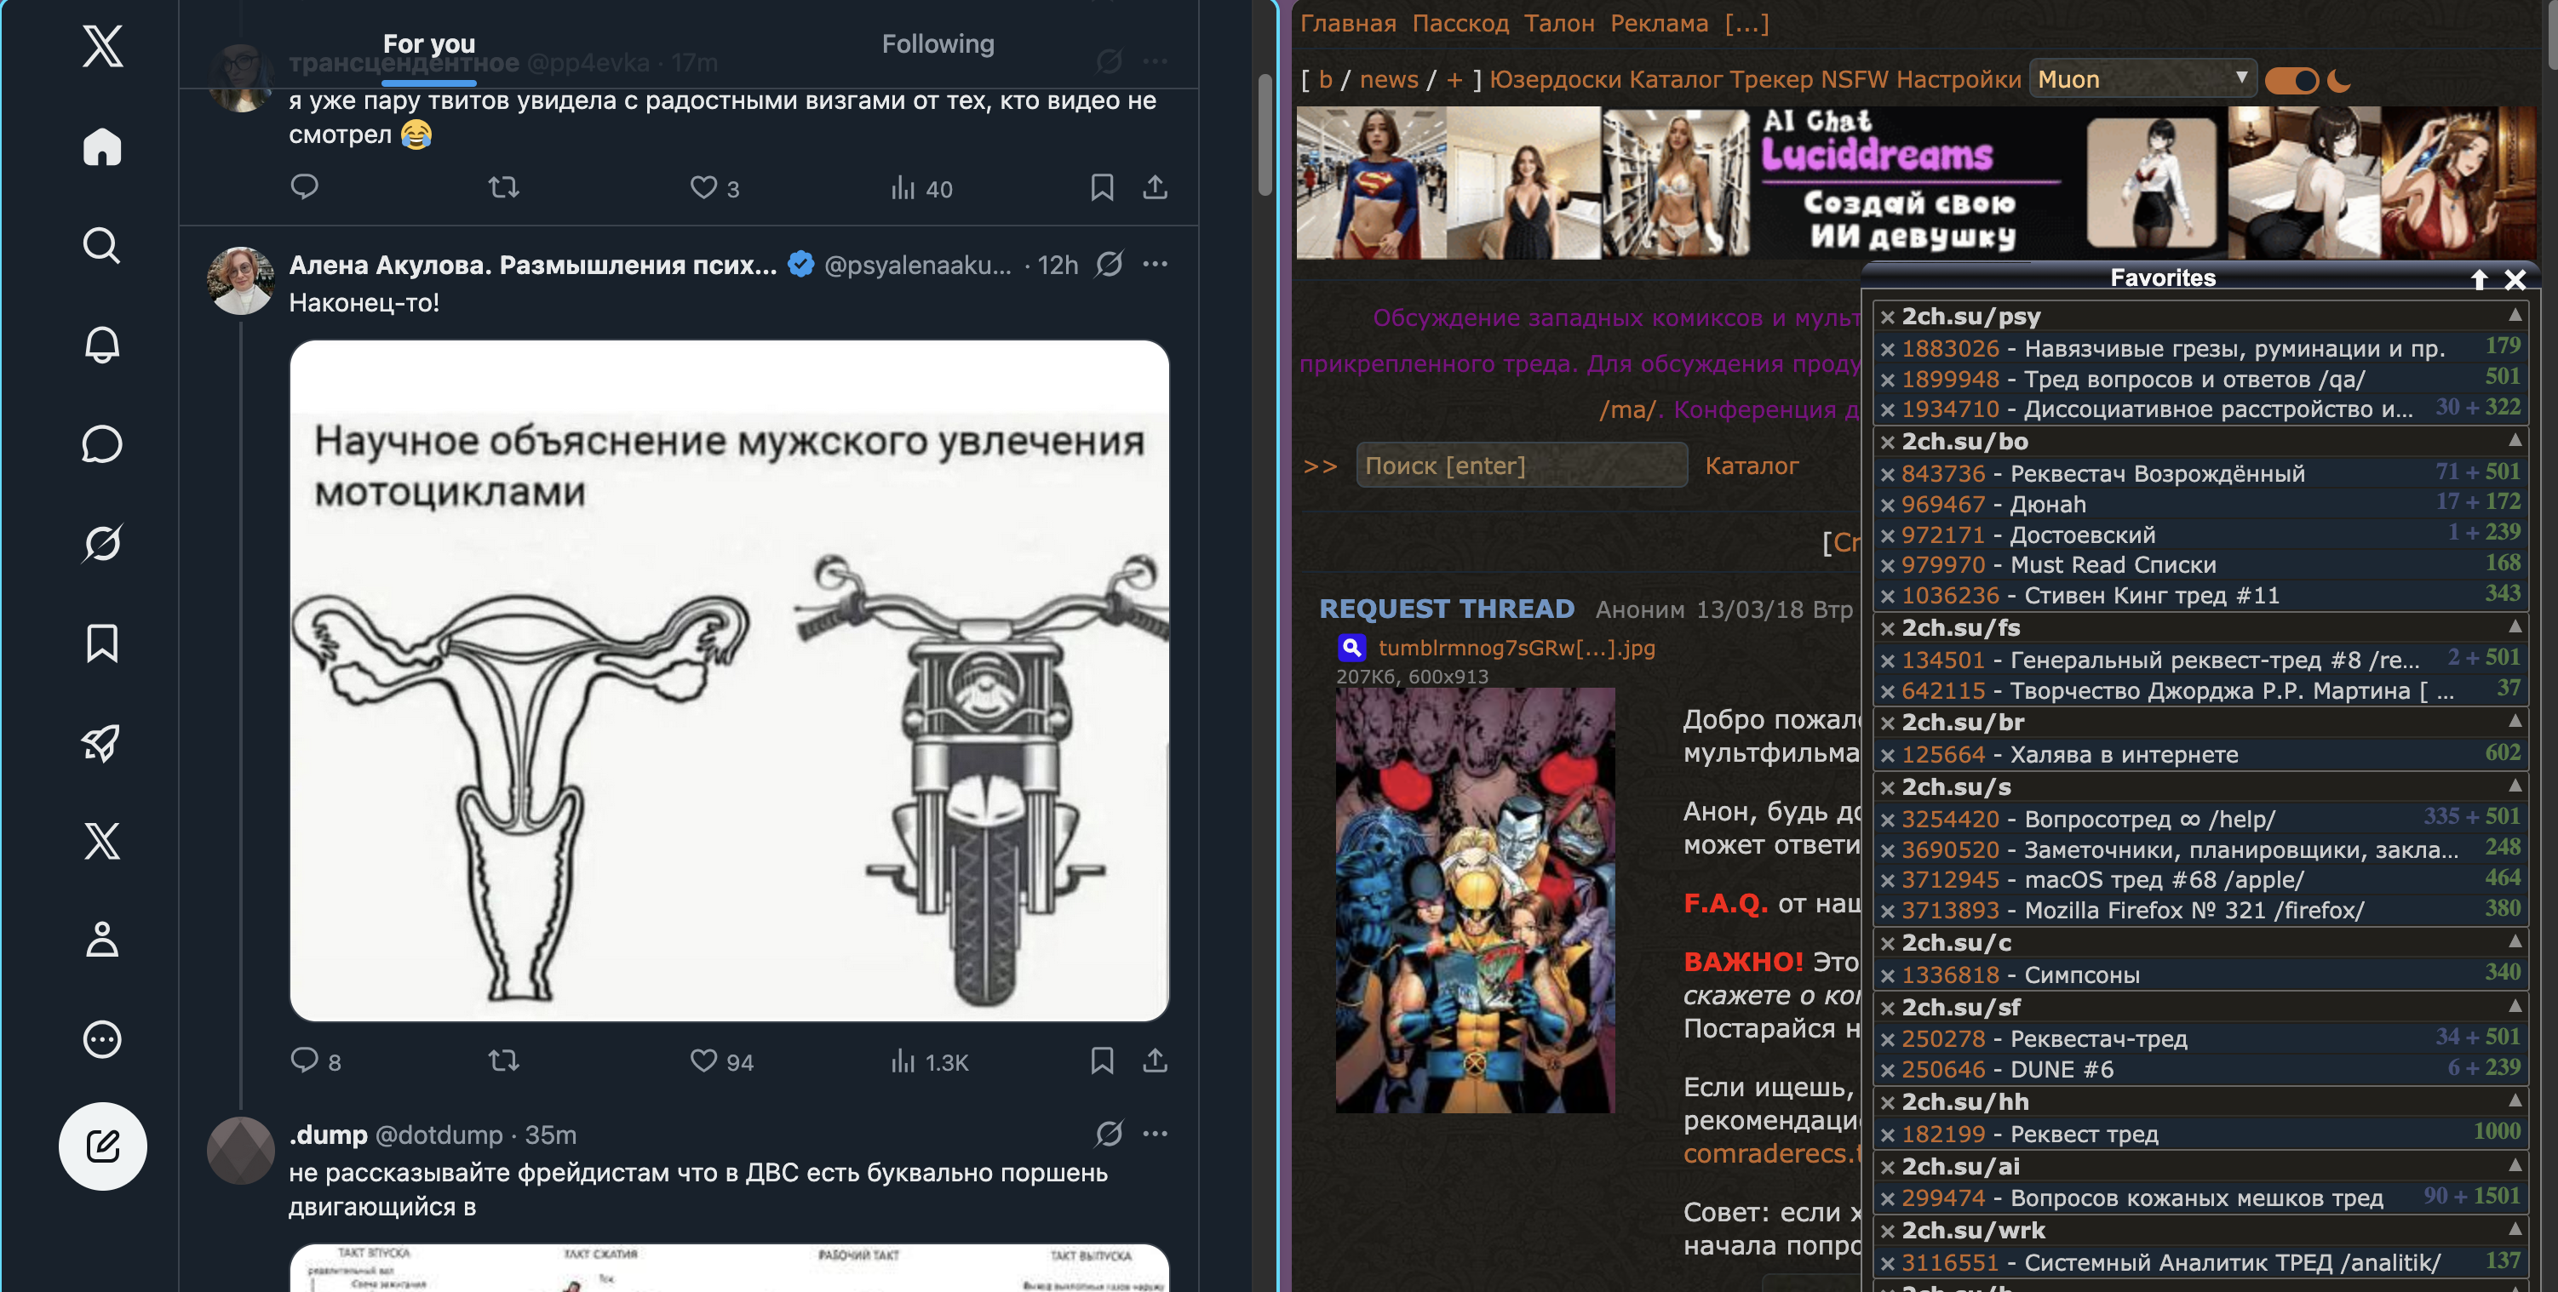Open the X logo home link
Screen dimensions: 2558x1292
102,47
